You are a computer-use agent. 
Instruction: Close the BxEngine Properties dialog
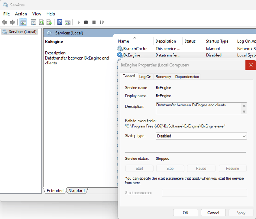tap(251, 65)
